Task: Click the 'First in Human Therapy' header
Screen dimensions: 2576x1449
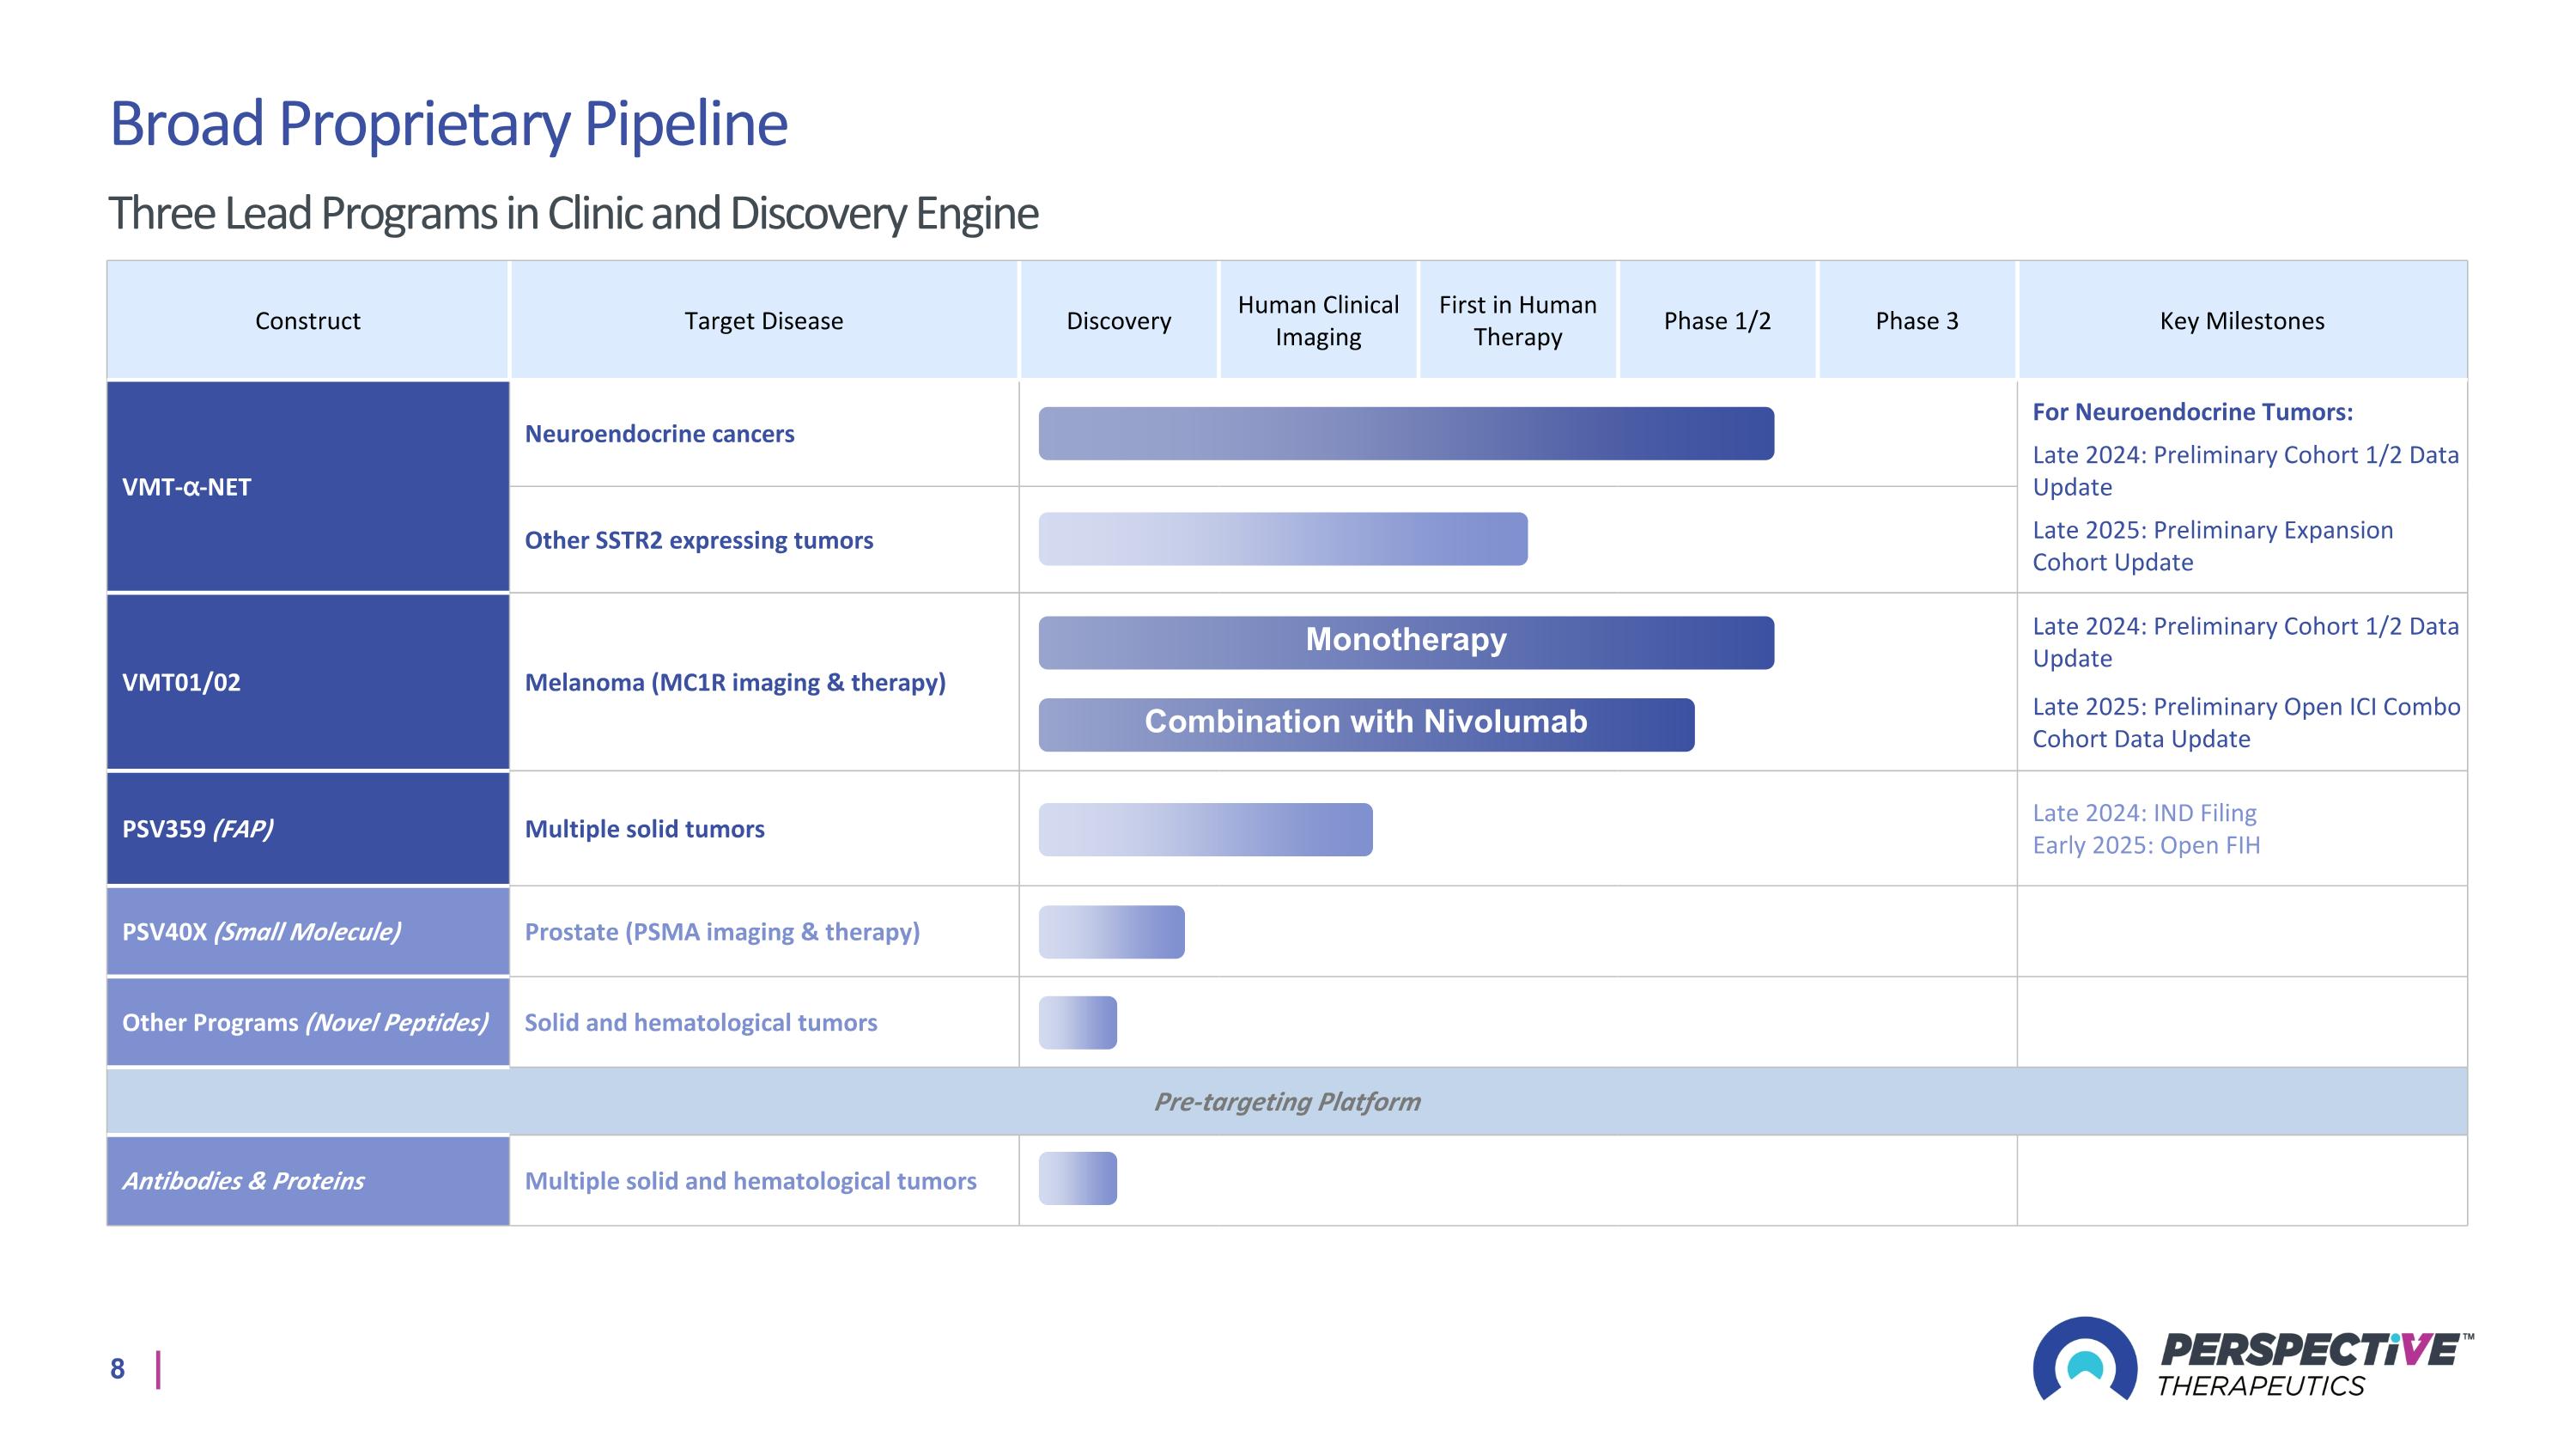Action: pos(1518,320)
